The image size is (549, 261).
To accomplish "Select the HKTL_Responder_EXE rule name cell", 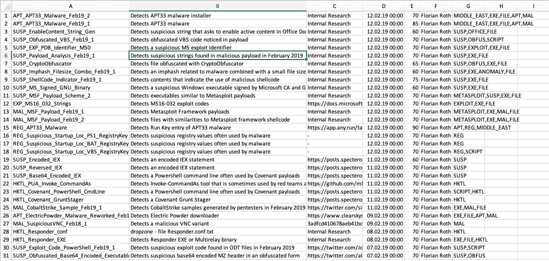I will pyautogui.click(x=70, y=239).
